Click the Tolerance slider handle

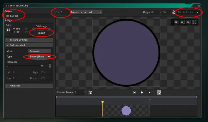[8, 66]
